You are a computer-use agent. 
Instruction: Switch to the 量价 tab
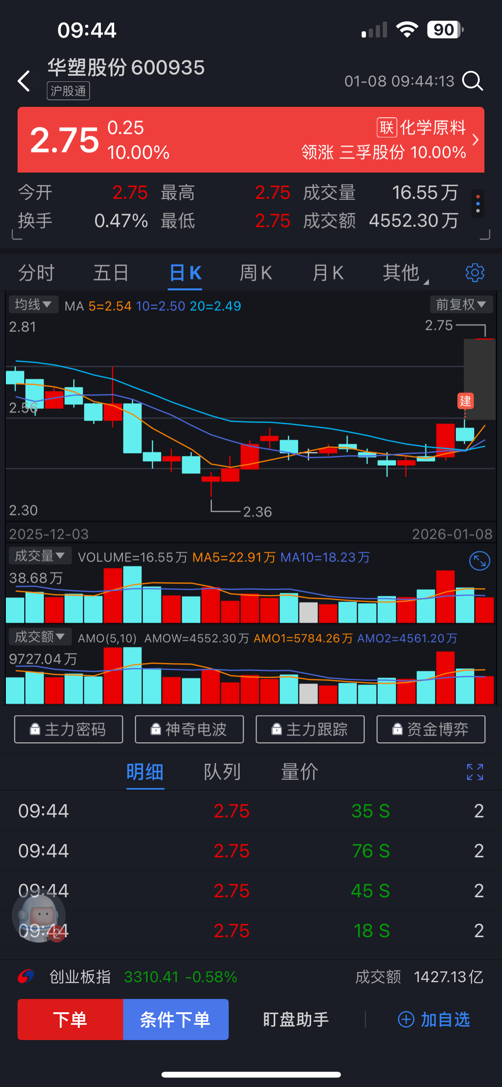point(300,772)
